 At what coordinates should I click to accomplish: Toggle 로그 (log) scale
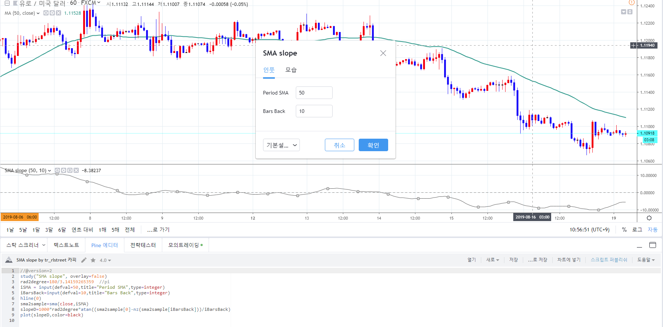pos(637,230)
